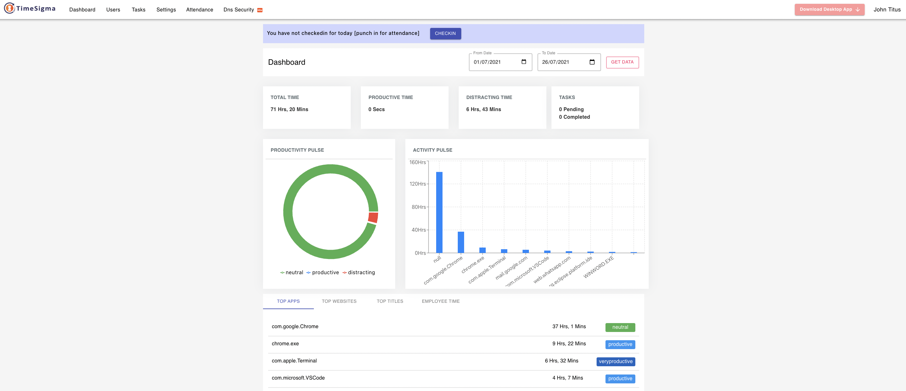Switch to the TOP WEBSITES tab
The width and height of the screenshot is (906, 391).
tap(339, 301)
